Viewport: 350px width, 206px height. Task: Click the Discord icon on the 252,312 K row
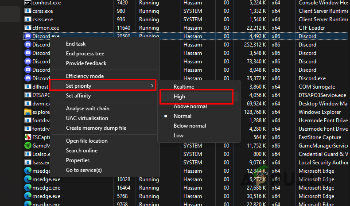tap(27, 45)
